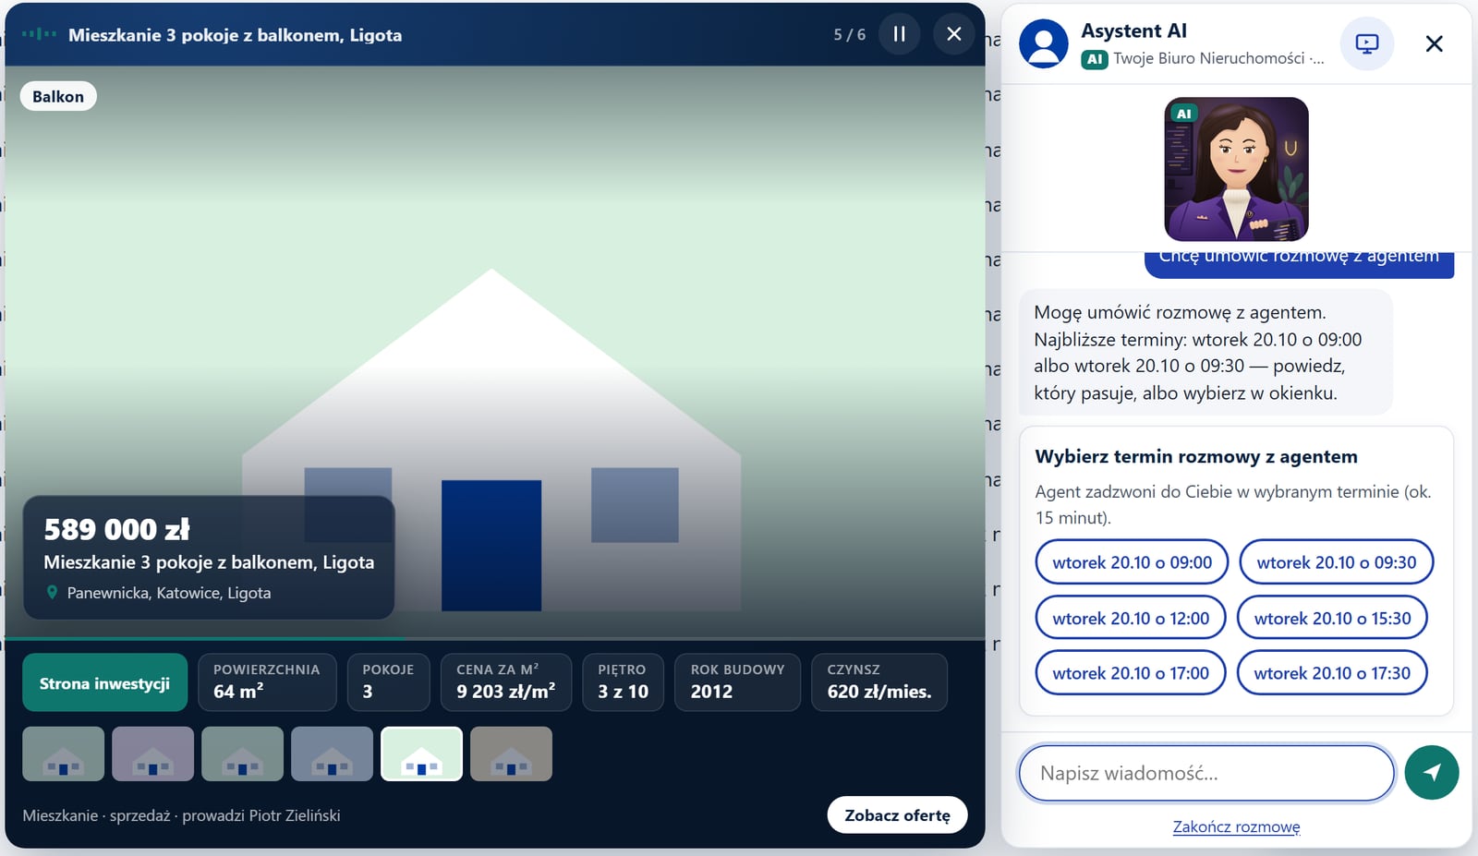Image resolution: width=1478 pixels, height=856 pixels.
Task: Open the first gallery thumbnail
Action: click(63, 754)
